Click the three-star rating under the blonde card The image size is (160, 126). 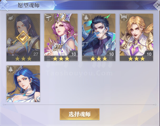[137, 59]
